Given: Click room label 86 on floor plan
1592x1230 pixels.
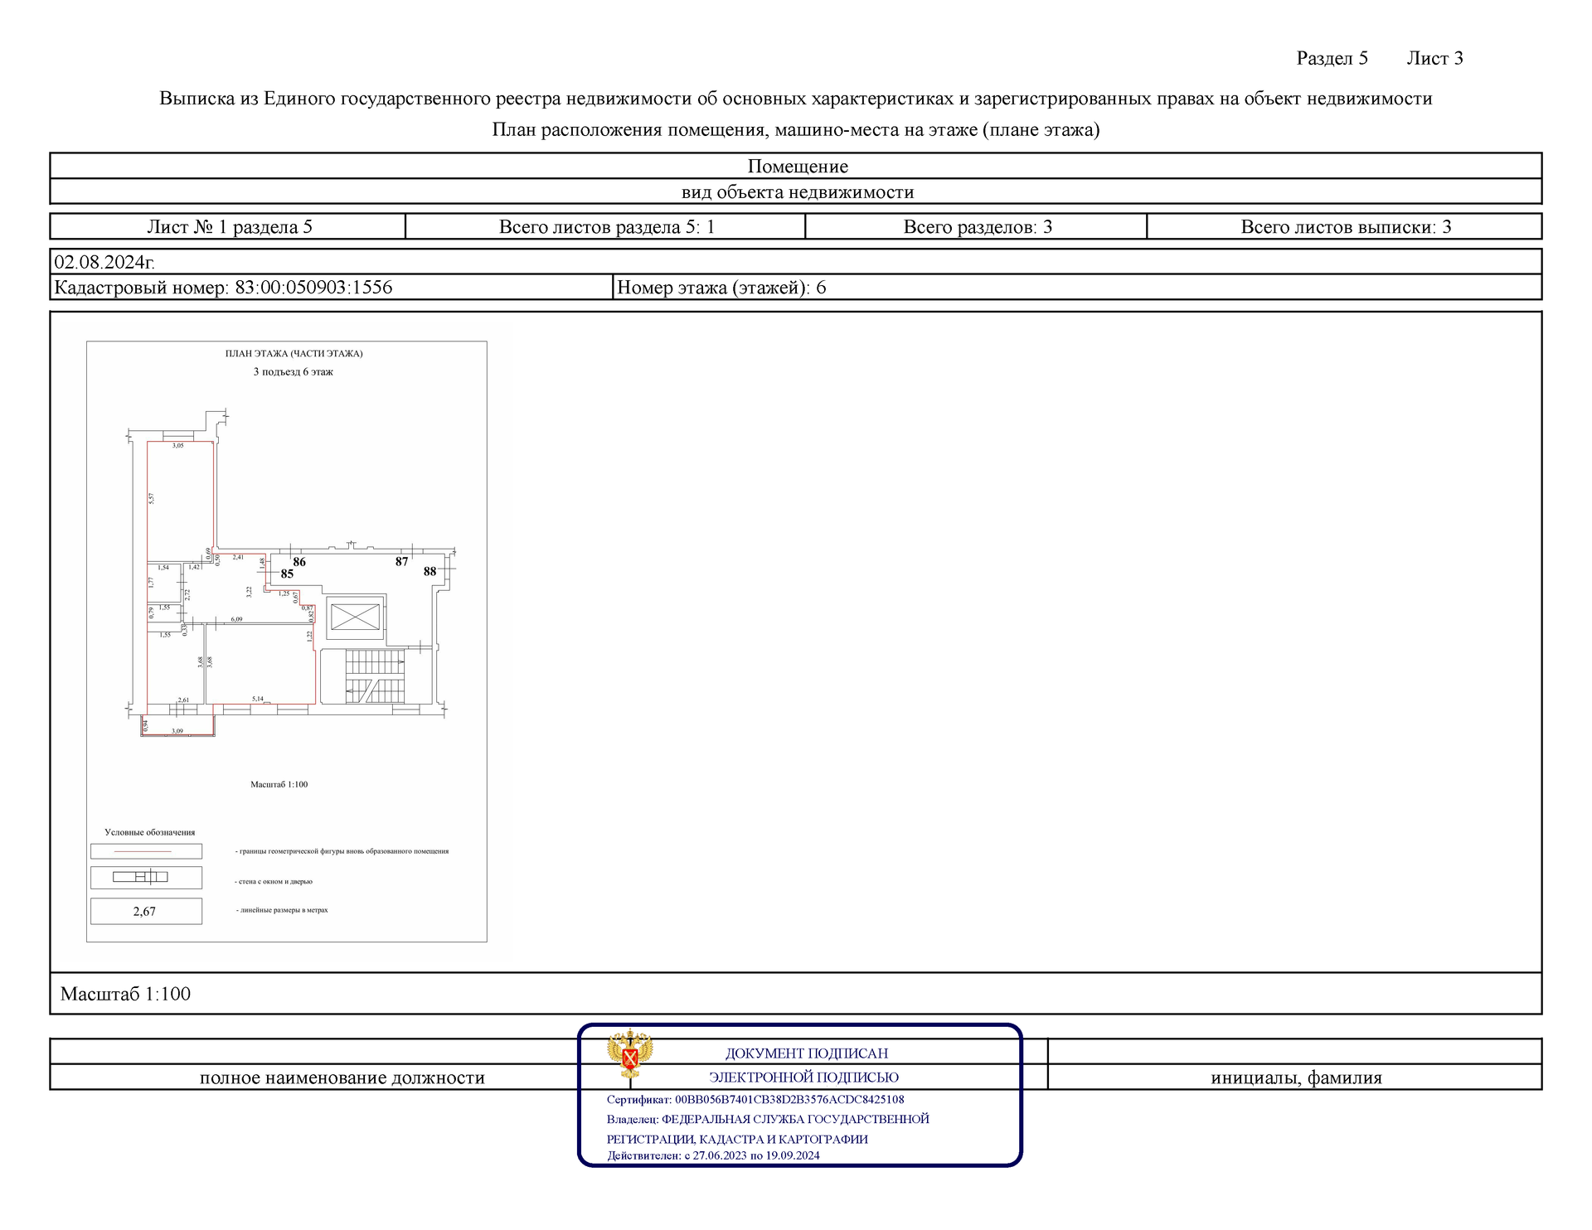Looking at the screenshot, I should [299, 562].
